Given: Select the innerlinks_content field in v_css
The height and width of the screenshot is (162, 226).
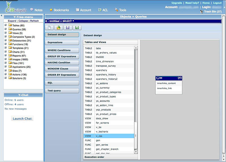Looking at the screenshot, I should click(x=166, y=83).
